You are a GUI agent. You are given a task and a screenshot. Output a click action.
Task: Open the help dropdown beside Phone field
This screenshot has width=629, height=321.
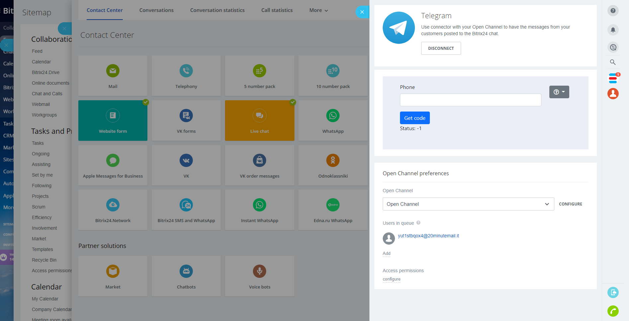[559, 92]
